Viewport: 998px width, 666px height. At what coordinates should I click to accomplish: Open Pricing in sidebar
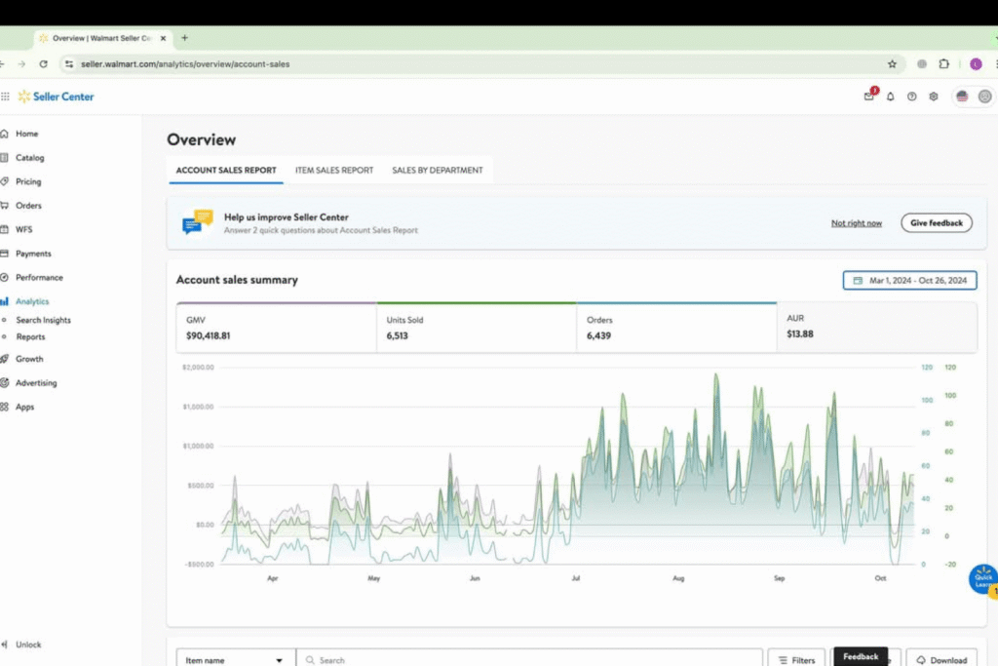click(28, 181)
